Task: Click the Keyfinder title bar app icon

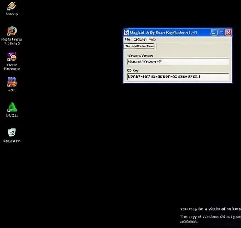Action: pyautogui.click(x=126, y=32)
